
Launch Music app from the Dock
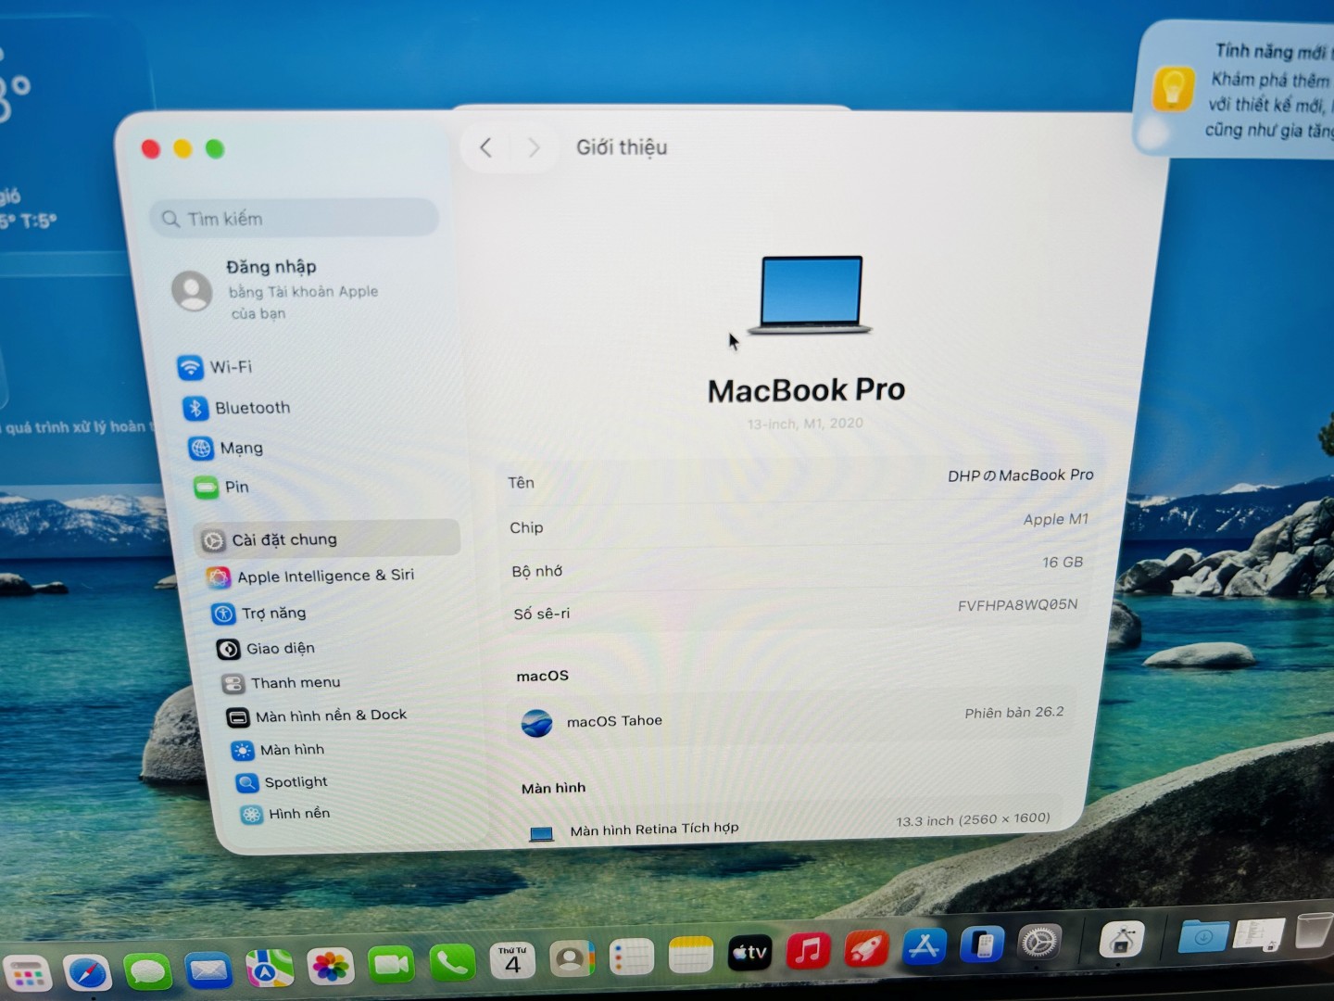pos(808,951)
